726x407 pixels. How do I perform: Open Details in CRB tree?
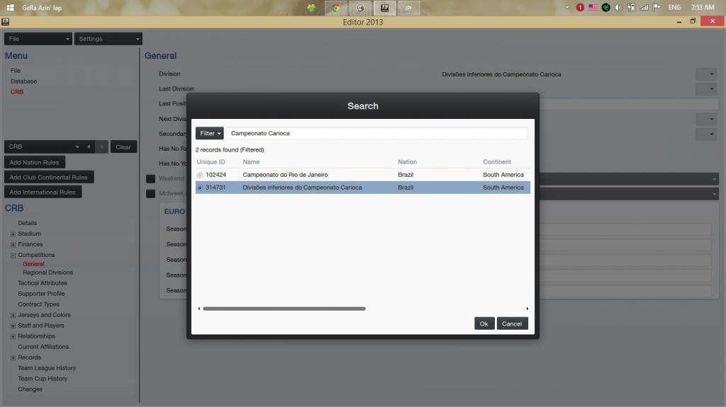click(x=28, y=223)
